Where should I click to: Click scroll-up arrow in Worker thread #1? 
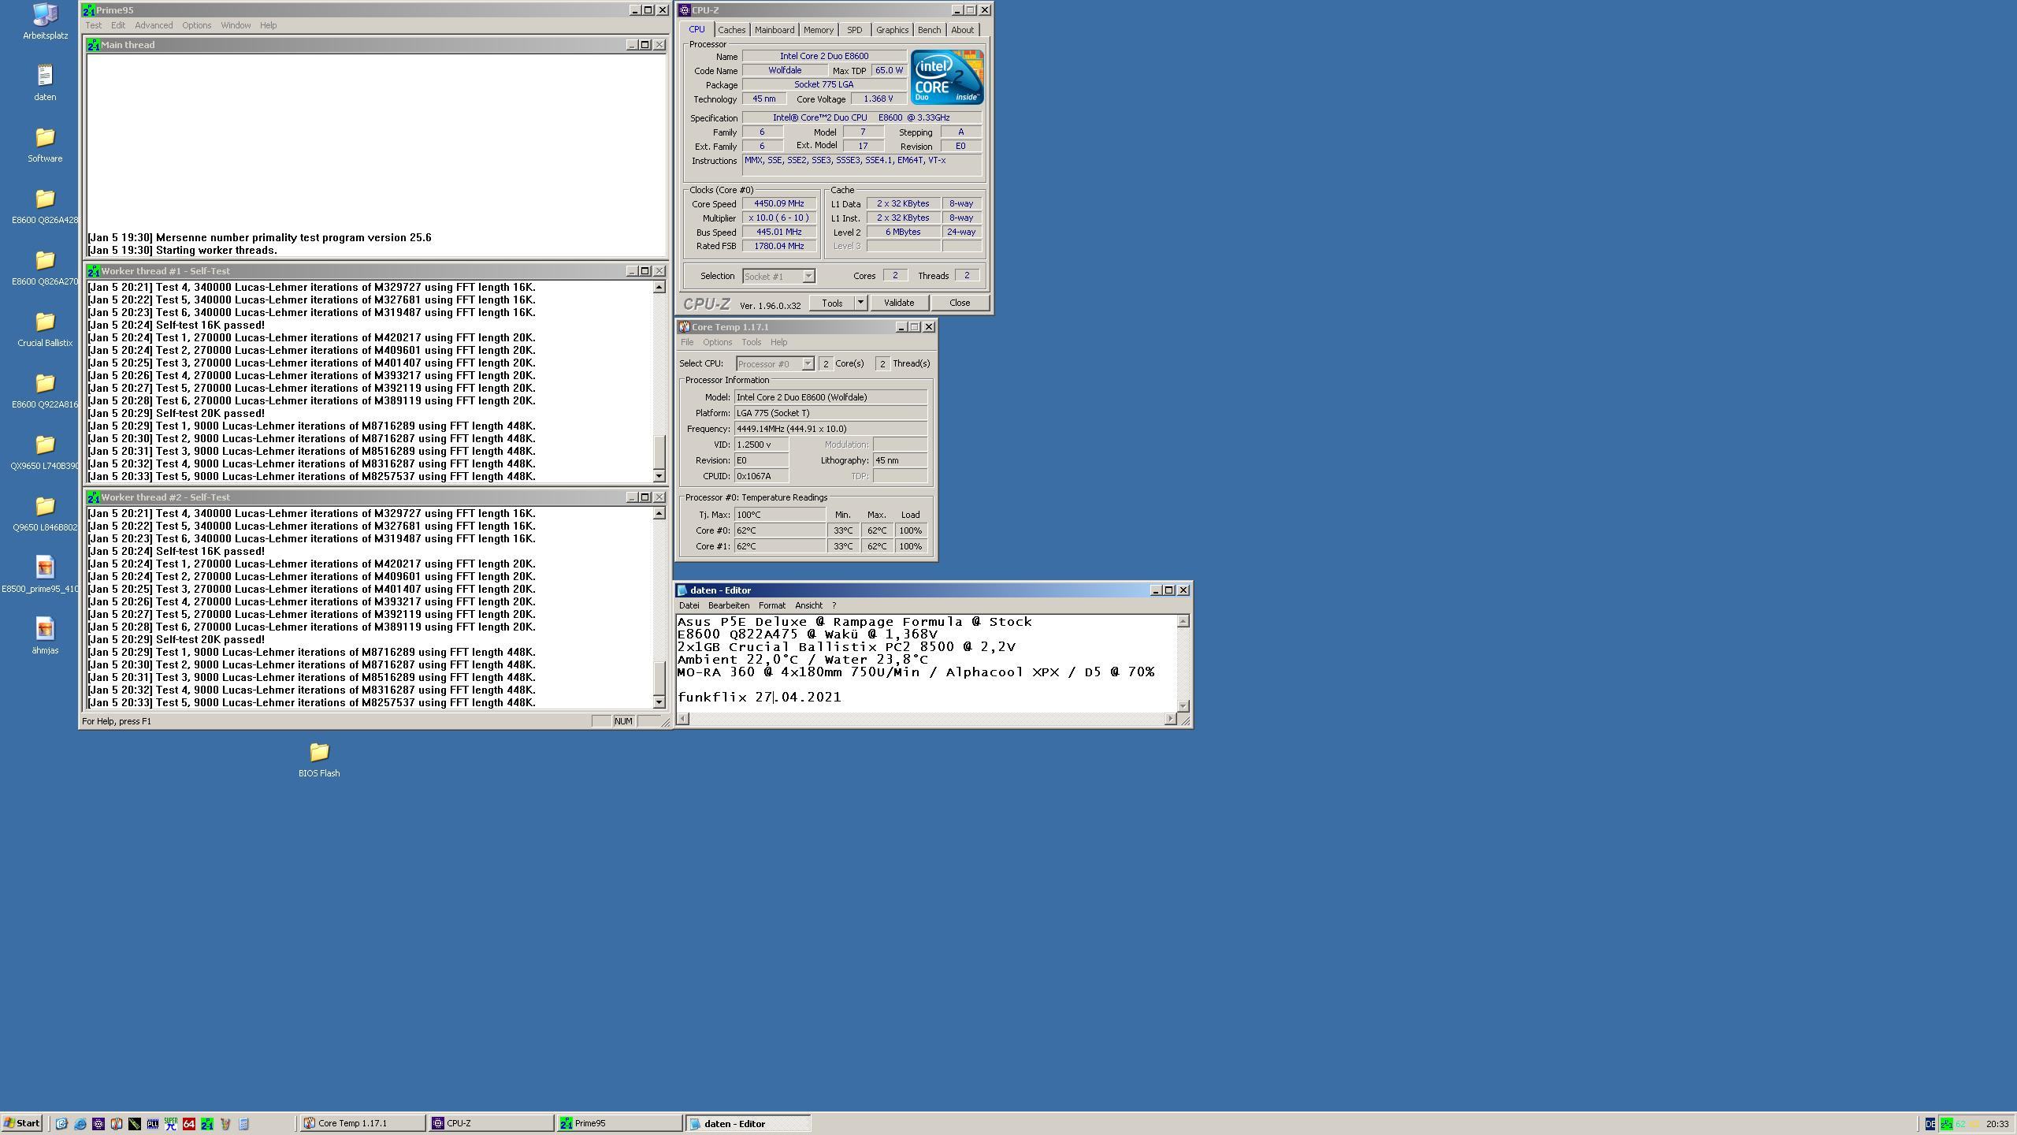(659, 288)
